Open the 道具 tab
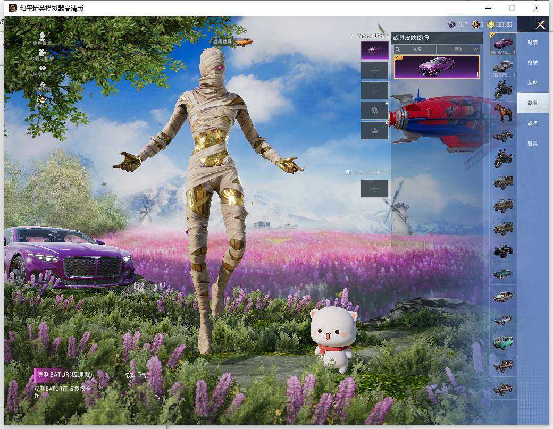The width and height of the screenshot is (553, 429). (x=532, y=144)
